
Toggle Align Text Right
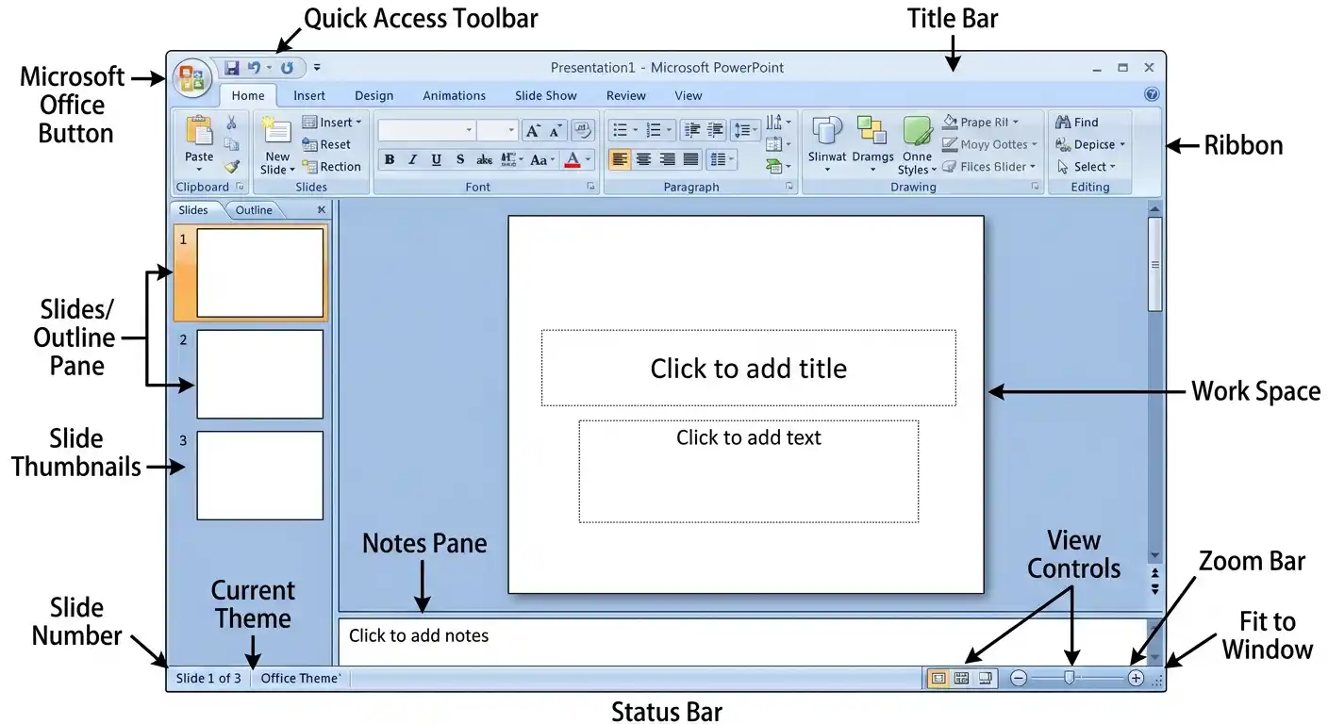click(x=667, y=159)
